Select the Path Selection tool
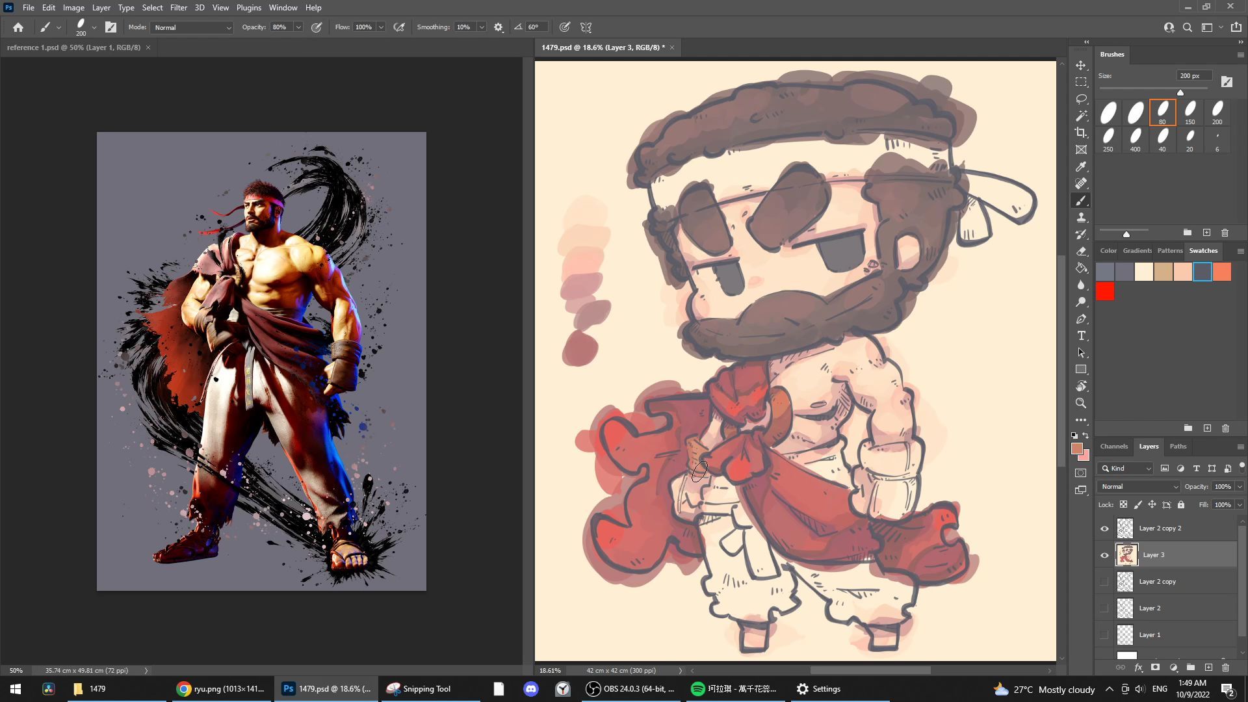This screenshot has height=702, width=1248. (x=1081, y=353)
